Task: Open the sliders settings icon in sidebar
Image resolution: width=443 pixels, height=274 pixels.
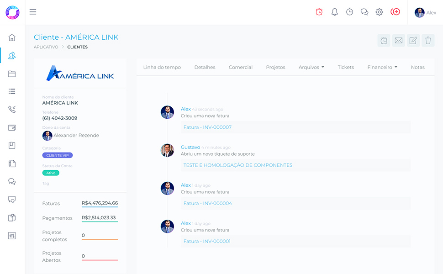Action: click(x=12, y=236)
